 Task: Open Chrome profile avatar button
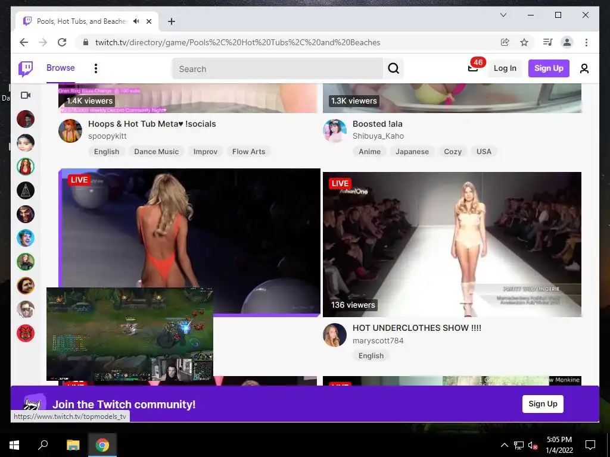[x=567, y=42]
